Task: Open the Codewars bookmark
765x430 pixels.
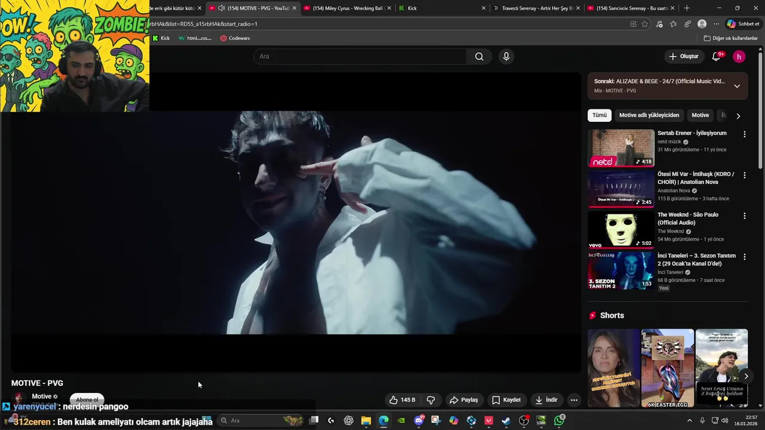Action: pyautogui.click(x=235, y=38)
